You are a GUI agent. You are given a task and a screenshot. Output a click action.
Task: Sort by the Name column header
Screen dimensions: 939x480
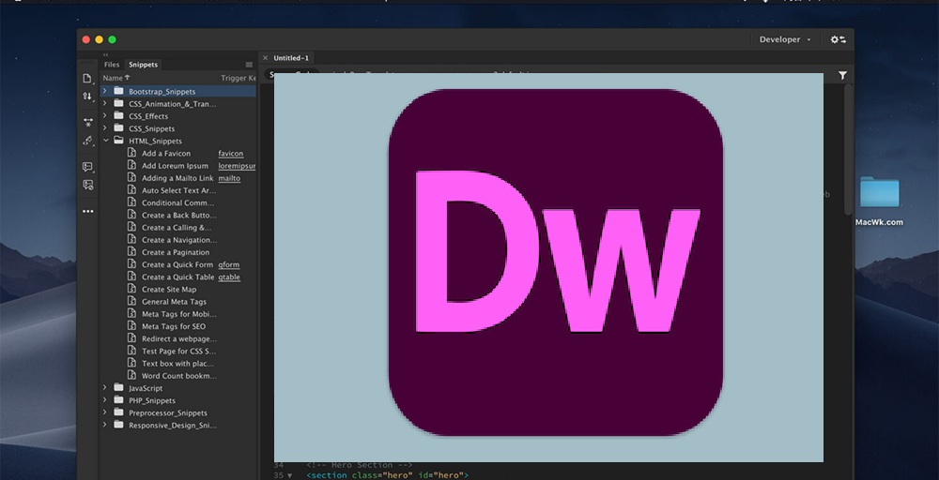(x=116, y=78)
